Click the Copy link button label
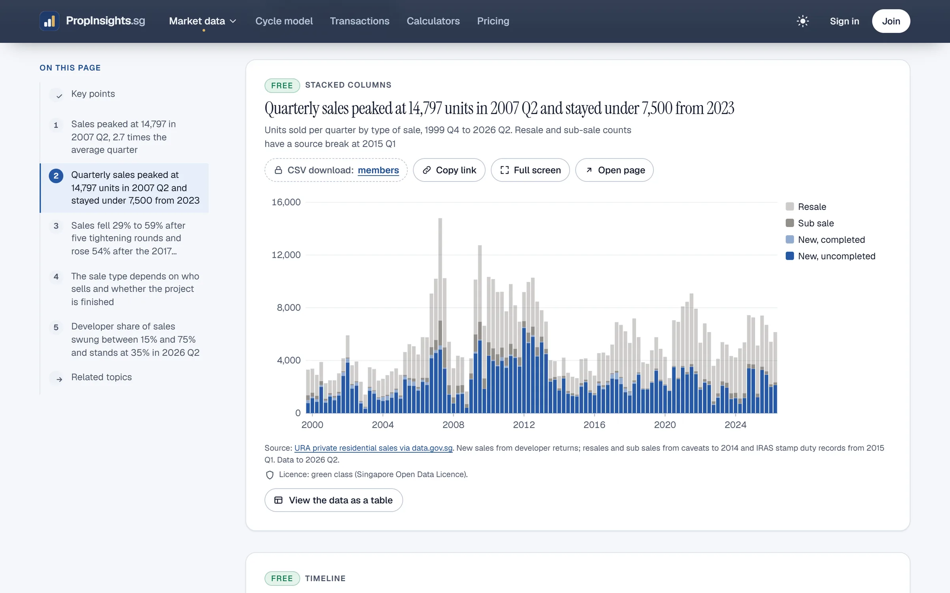The width and height of the screenshot is (950, 593). coord(456,170)
